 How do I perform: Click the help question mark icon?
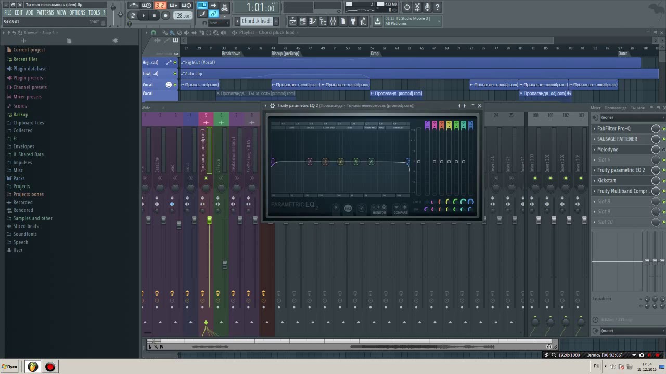[438, 7]
